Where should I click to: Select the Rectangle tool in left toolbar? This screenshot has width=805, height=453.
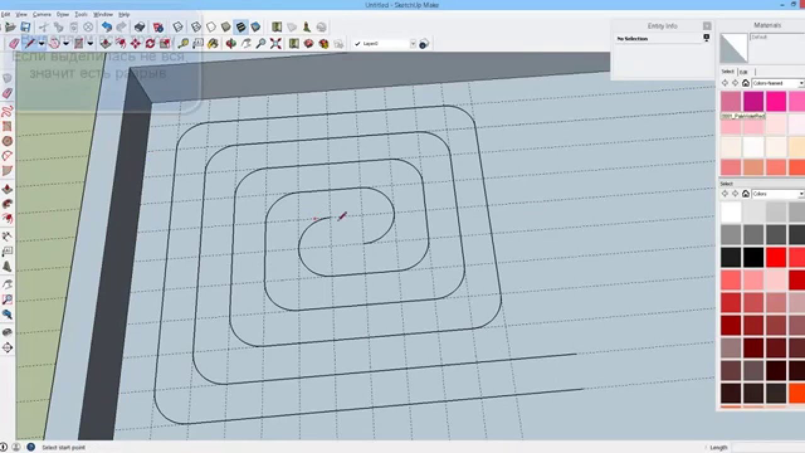click(8, 126)
